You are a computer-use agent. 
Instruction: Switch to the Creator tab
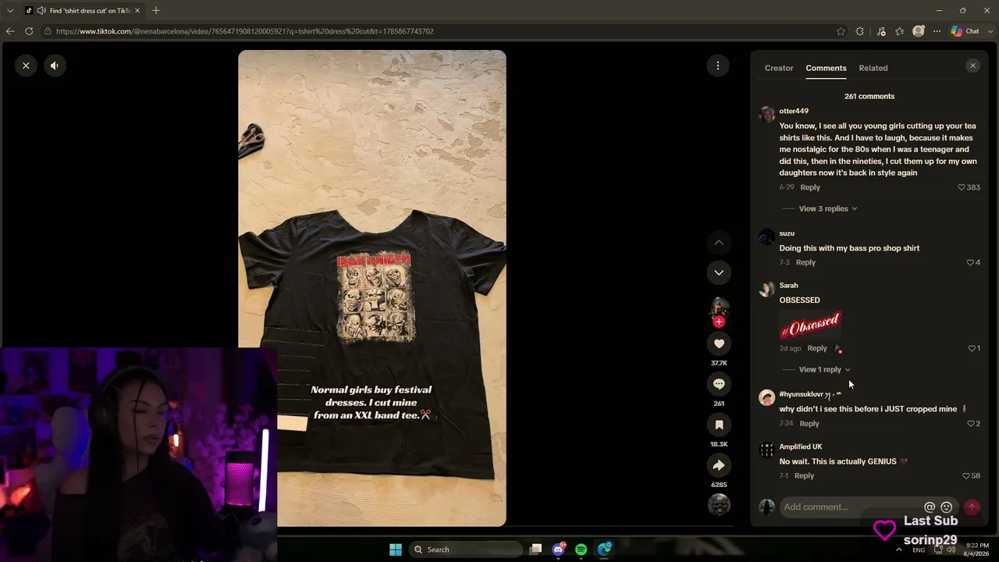[x=779, y=68]
